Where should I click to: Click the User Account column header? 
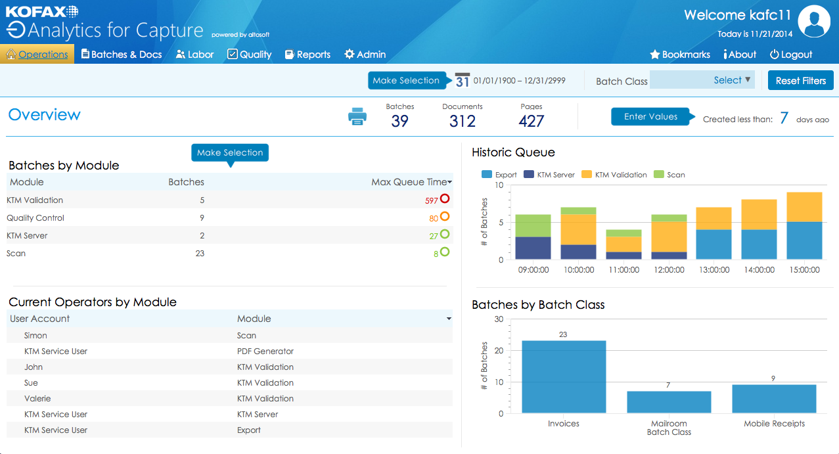coord(39,319)
